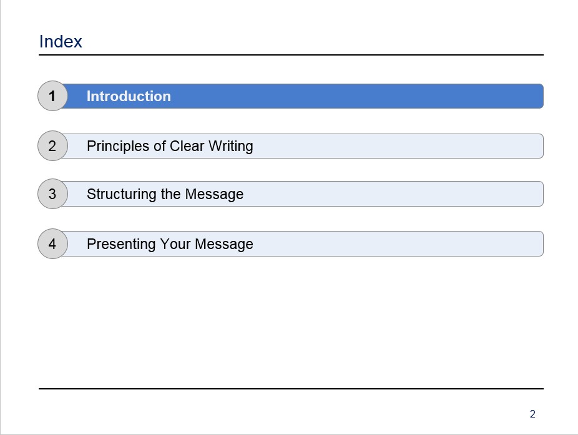Click the numbered circle labeled 3
578x435 pixels.
(x=52, y=194)
